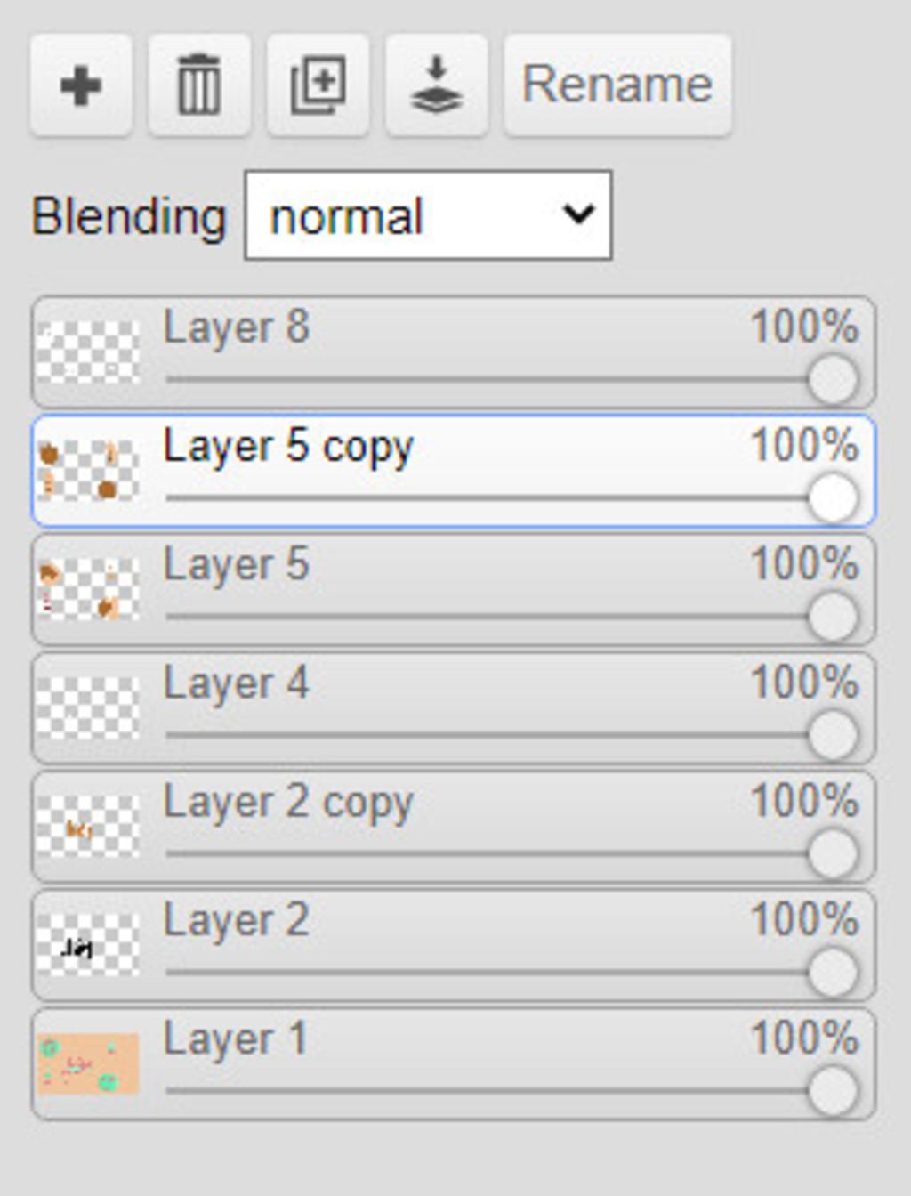Duplicate the current layer

pos(318,85)
